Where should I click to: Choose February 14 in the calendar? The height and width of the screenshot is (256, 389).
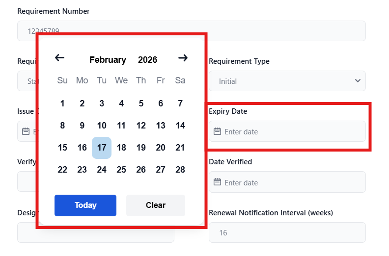(x=180, y=126)
